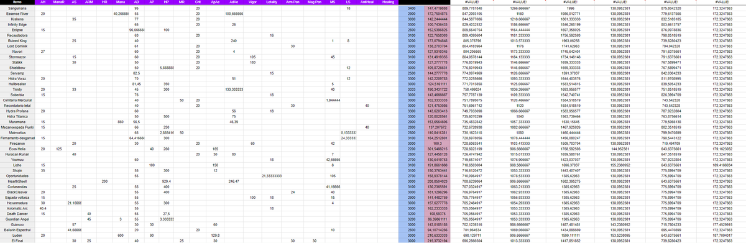
Task: Select the Letality column header
Action: tap(272, 2)
